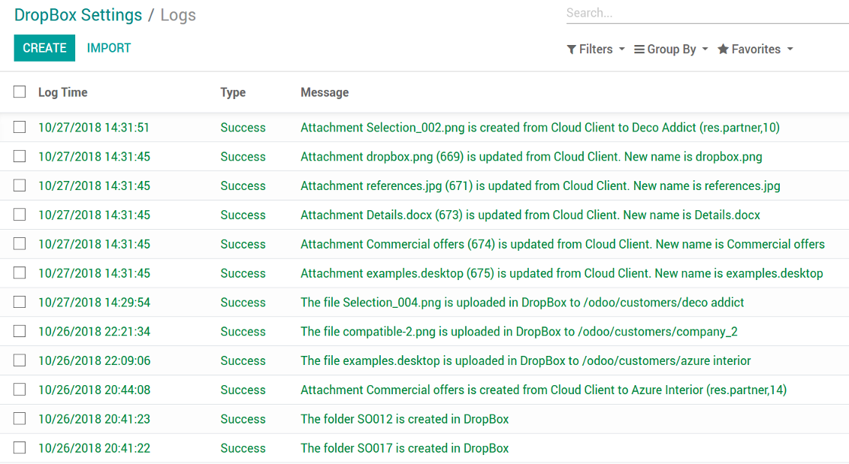Screen dimensions: 849x464
Task: Open the Favorites dropdown arrow
Action: click(790, 50)
